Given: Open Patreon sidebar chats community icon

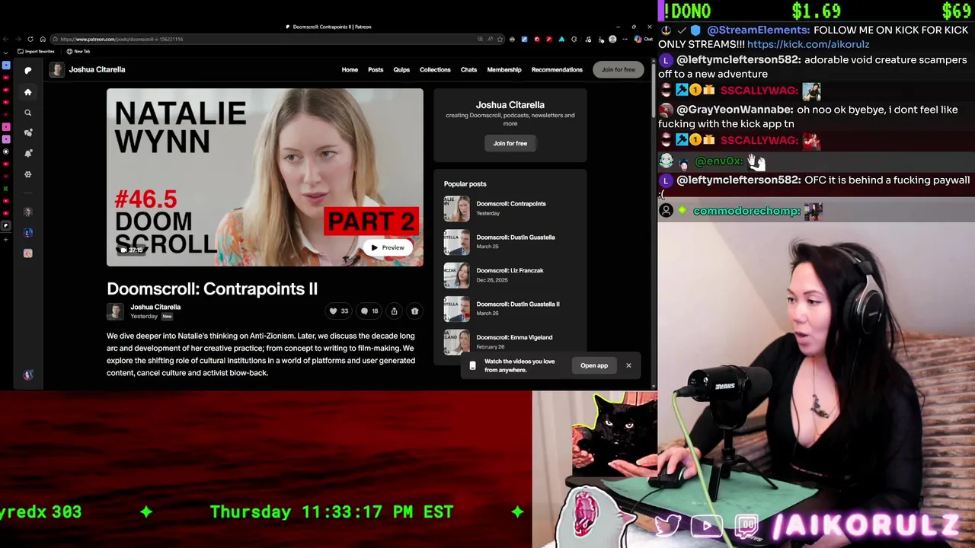Looking at the screenshot, I should pyautogui.click(x=28, y=132).
